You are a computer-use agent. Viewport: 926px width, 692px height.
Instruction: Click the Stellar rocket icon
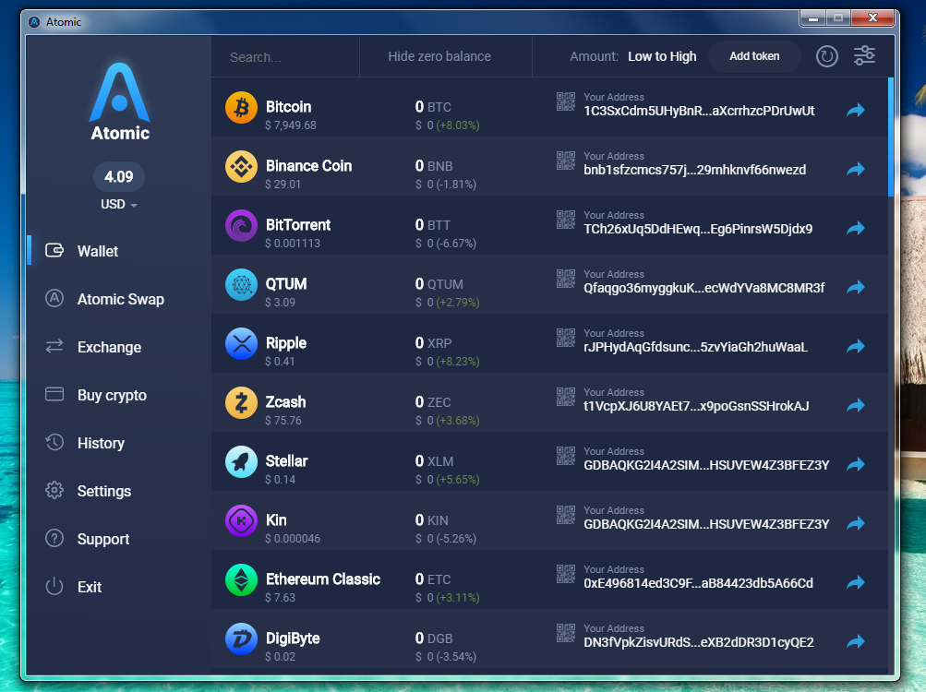click(x=241, y=461)
